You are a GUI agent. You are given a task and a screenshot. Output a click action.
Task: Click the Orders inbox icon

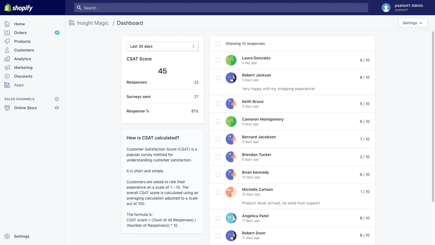tap(7, 33)
